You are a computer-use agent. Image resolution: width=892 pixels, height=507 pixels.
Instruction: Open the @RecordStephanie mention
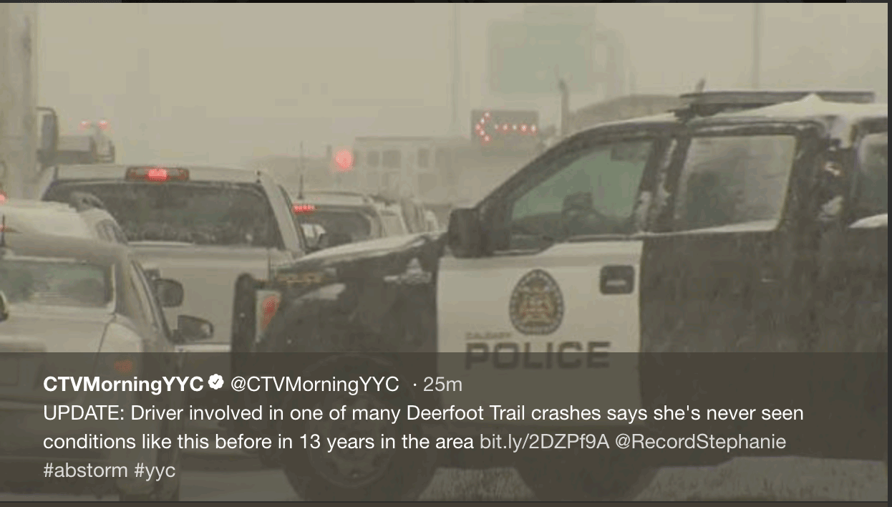coord(700,442)
